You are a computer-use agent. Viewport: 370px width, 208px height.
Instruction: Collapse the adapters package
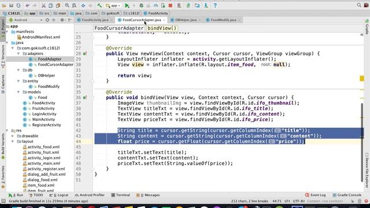18,54
